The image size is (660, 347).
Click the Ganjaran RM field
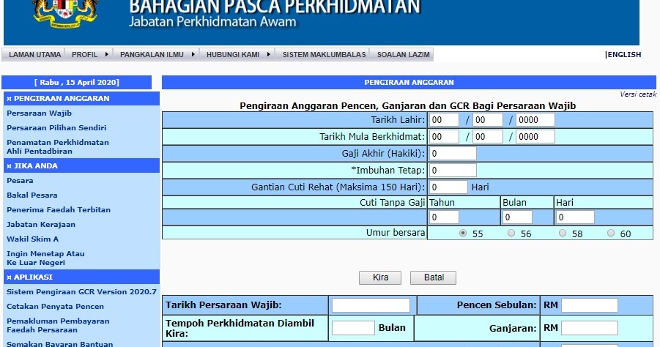(x=590, y=328)
